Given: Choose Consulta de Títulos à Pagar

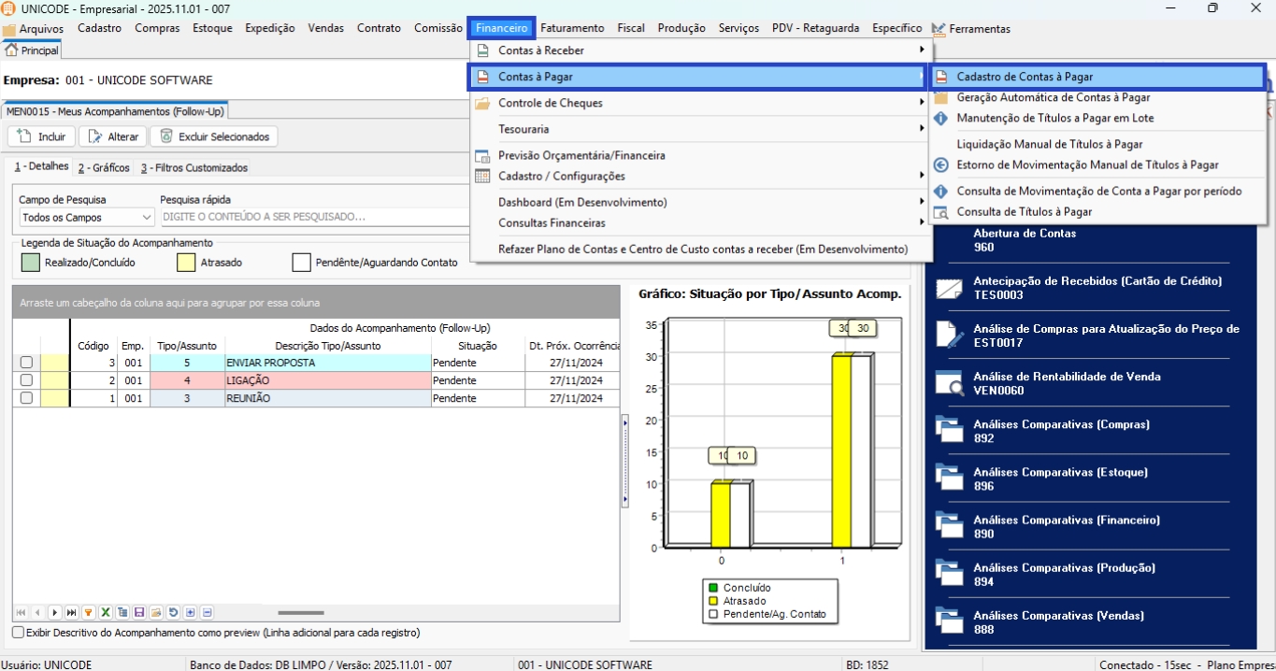Looking at the screenshot, I should click(1024, 212).
